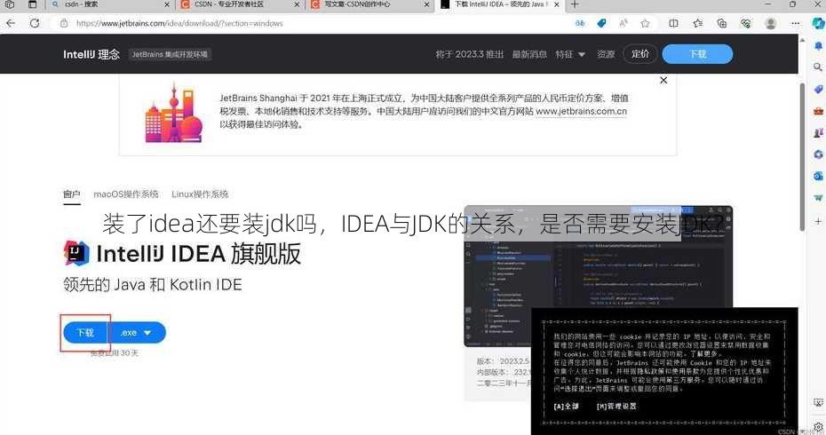The image size is (826, 435).
Task: Start Read aloud from the address bar
Action: [x=623, y=23]
